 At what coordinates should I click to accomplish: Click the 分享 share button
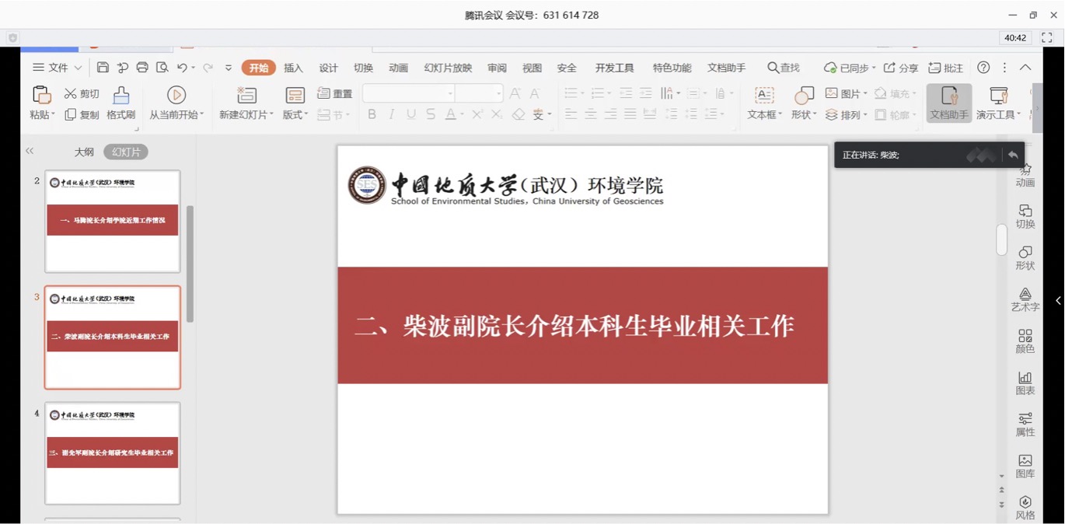point(901,68)
